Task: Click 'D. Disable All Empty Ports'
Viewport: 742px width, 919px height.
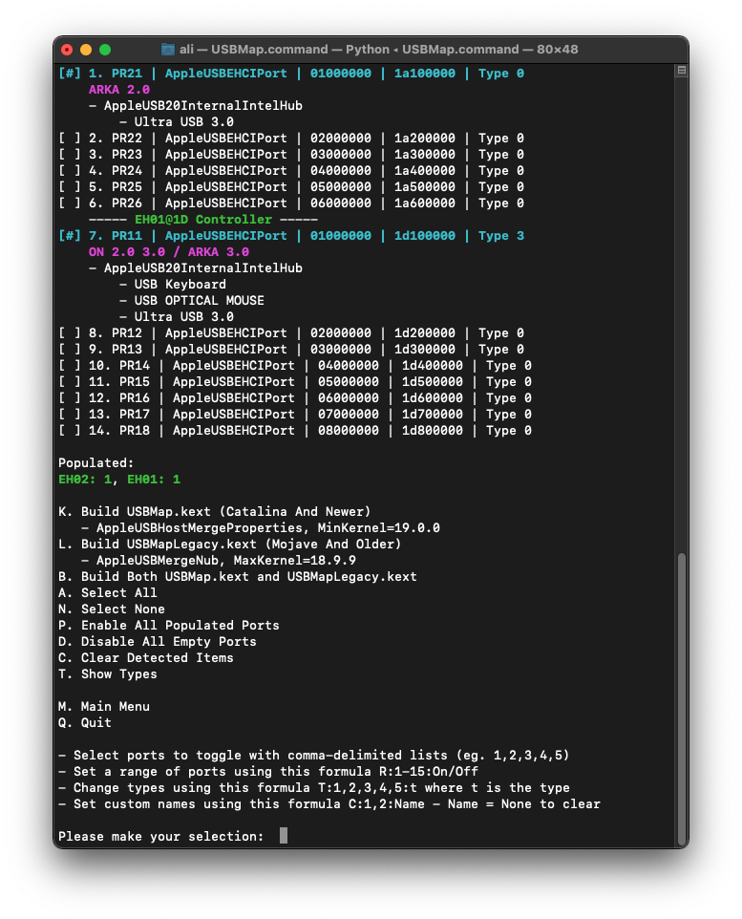Action: click(x=157, y=642)
